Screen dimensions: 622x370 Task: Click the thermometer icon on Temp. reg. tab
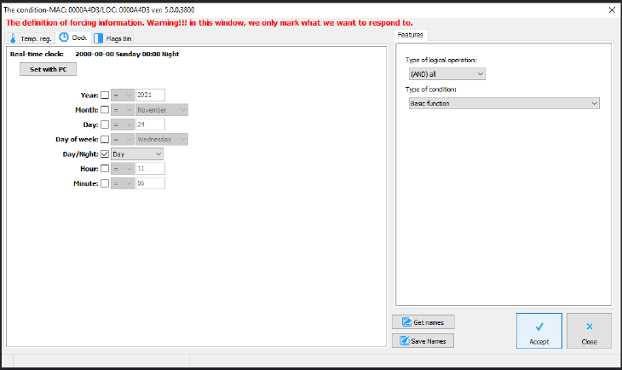pos(13,38)
